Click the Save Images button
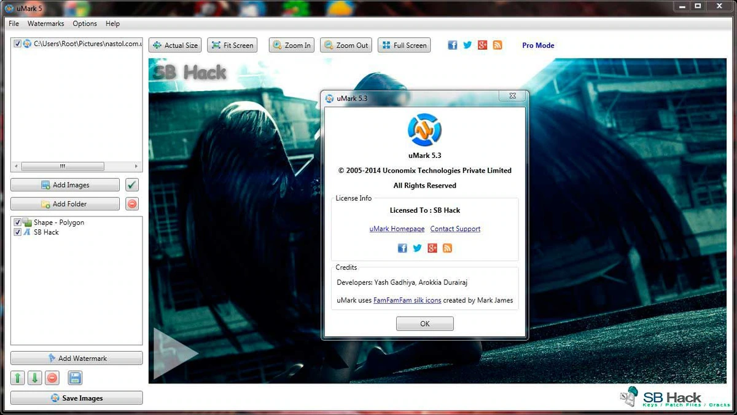Viewport: 737px width, 415px height. coord(77,398)
